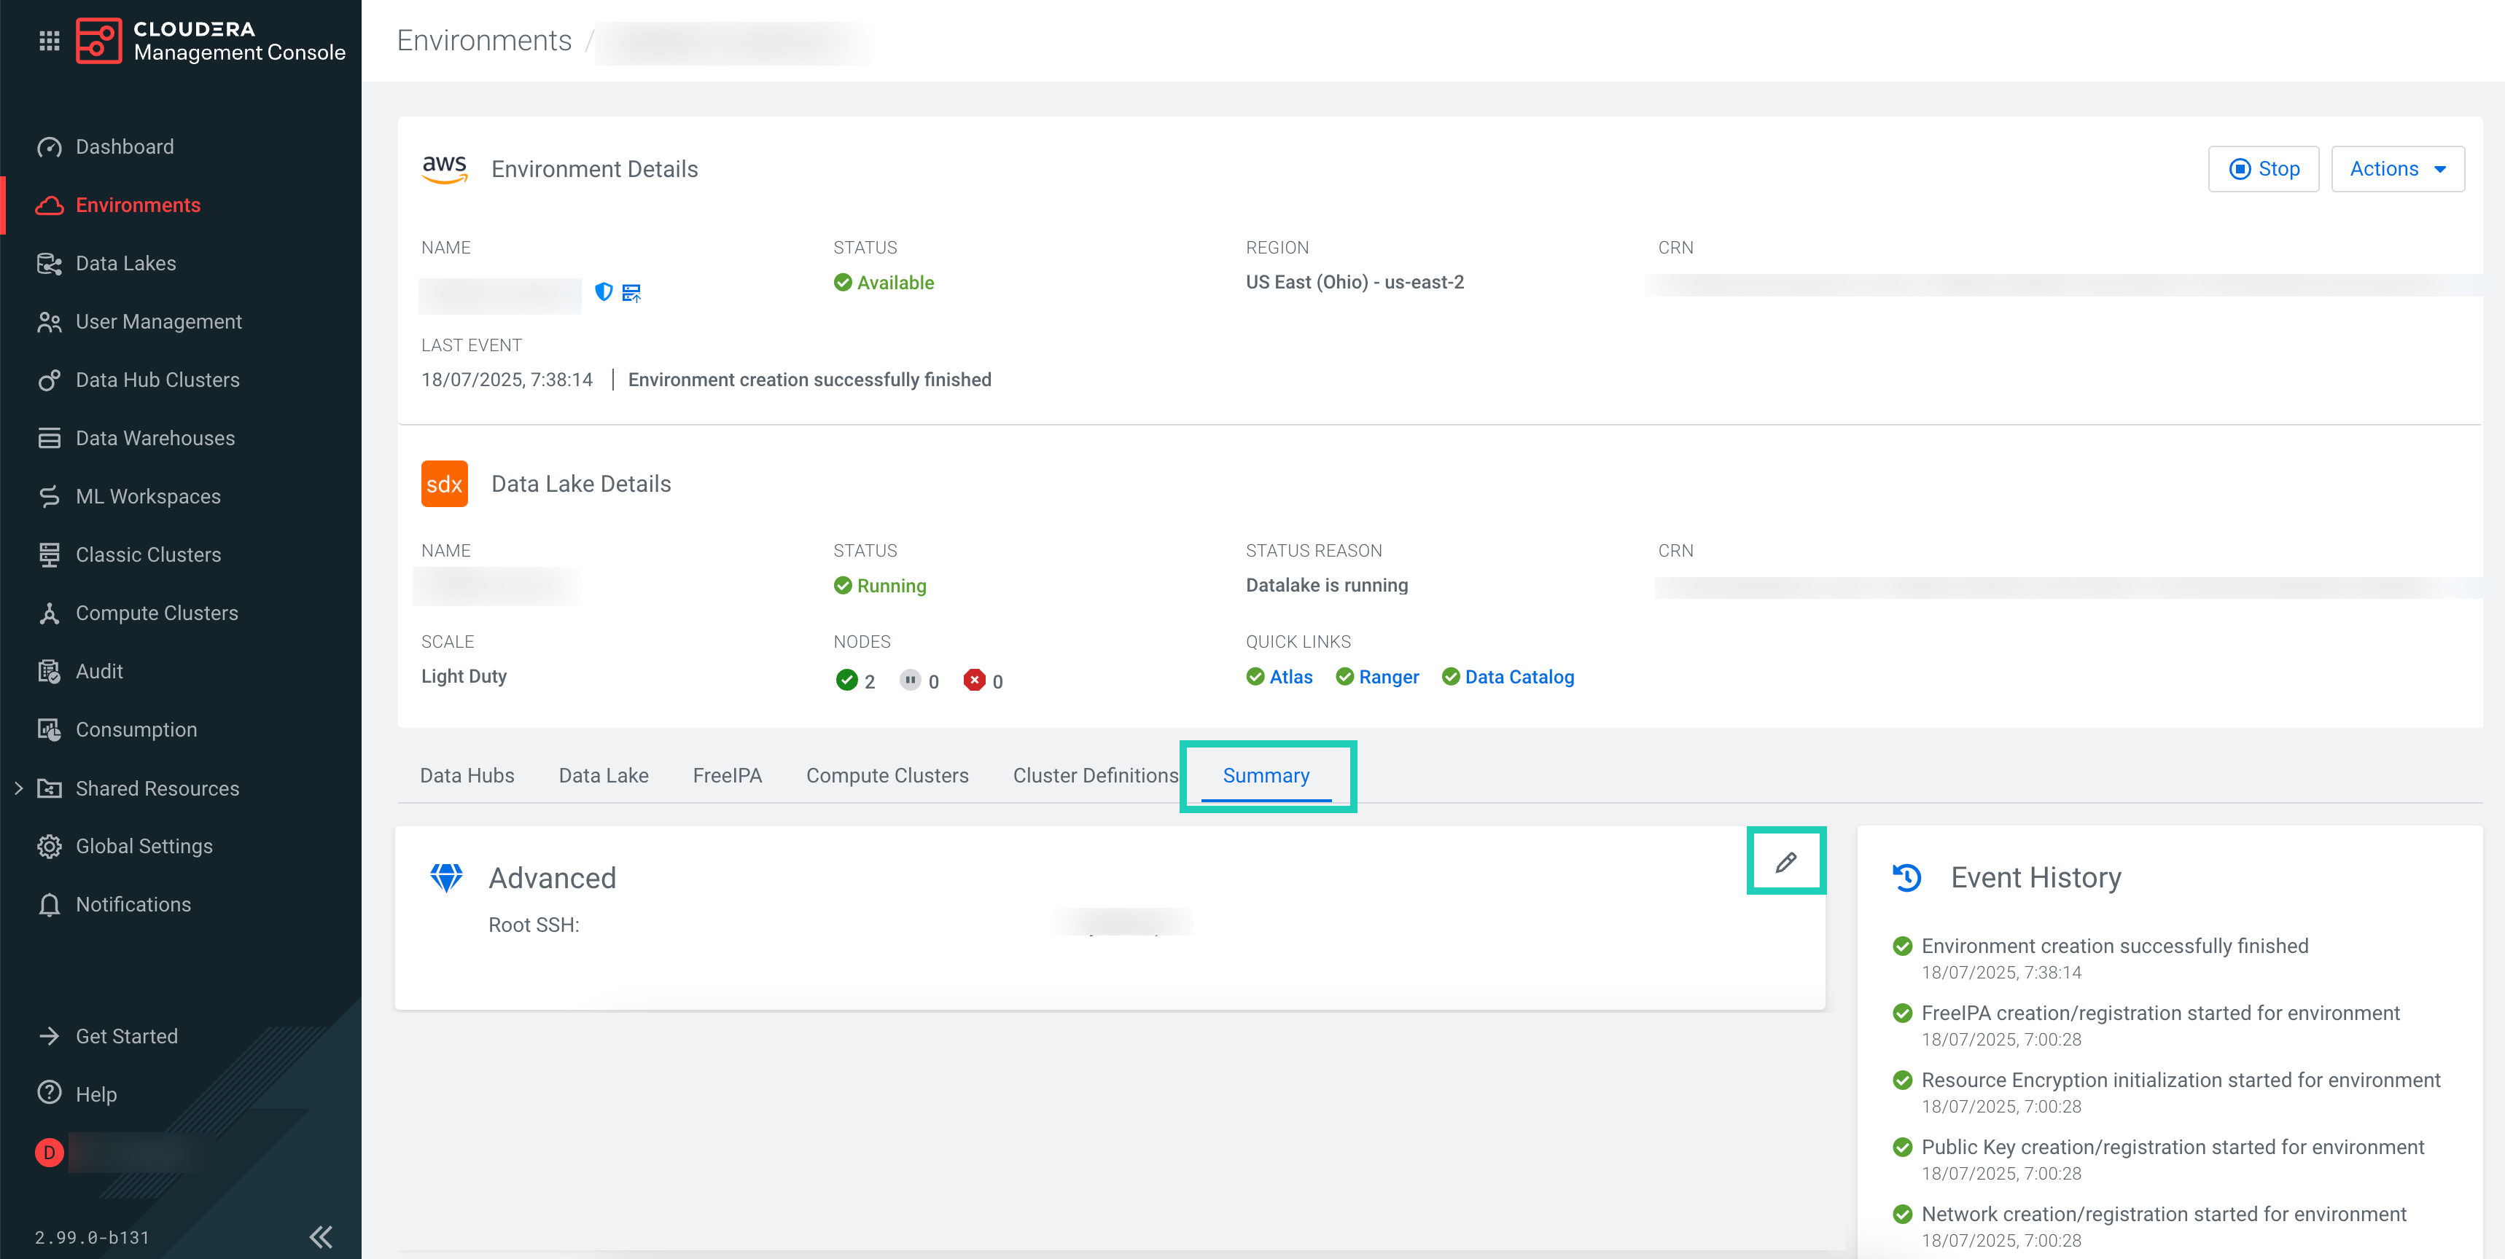Click the Environments breadcrumb link
This screenshot has height=1259, width=2505.
(x=484, y=41)
